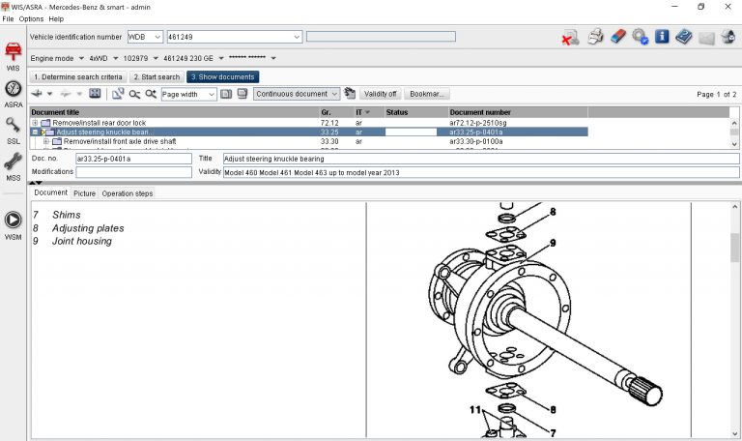The width and height of the screenshot is (742, 441).
Task: Open the 461249 230 GE dropdown arrow
Action: 220,58
